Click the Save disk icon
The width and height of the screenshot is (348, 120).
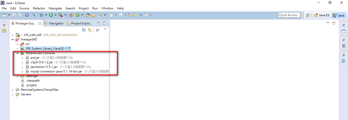(14, 15)
